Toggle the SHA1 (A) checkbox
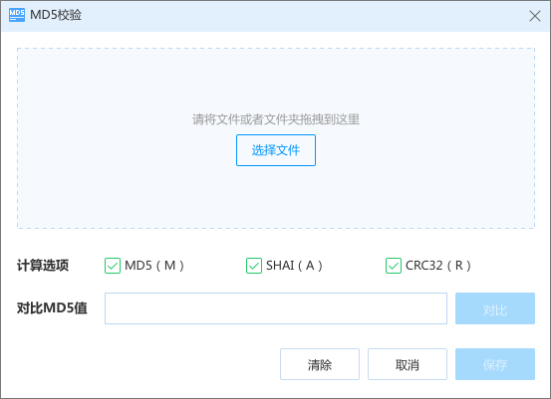Viewport: 551px width, 399px height. coord(254,266)
